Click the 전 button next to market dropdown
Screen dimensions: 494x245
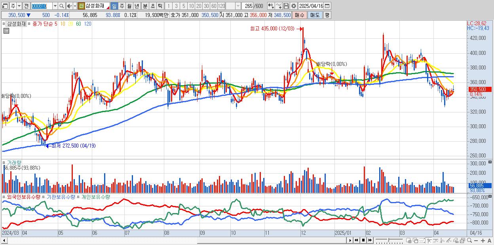pyautogui.click(x=26, y=6)
